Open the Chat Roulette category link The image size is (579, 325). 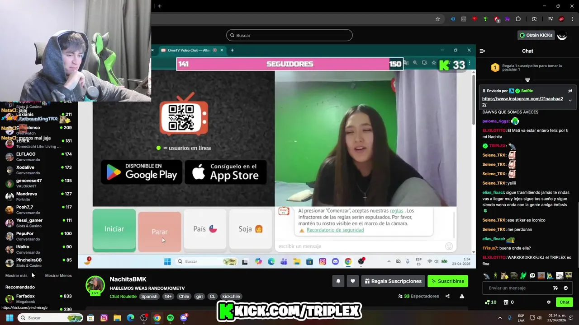[123, 297]
